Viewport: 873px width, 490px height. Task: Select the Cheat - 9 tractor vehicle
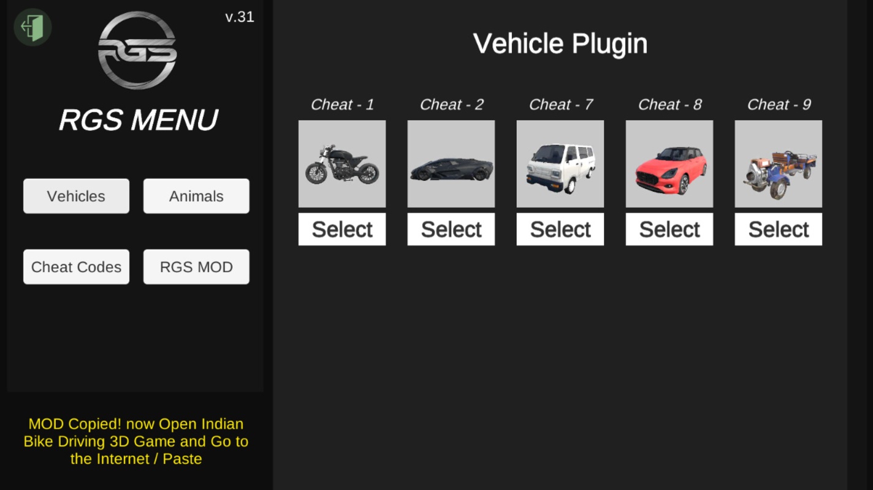(x=779, y=229)
